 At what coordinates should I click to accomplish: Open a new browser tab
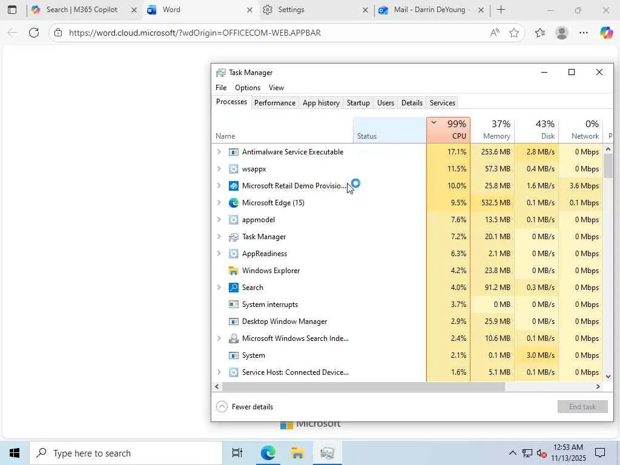tap(501, 10)
